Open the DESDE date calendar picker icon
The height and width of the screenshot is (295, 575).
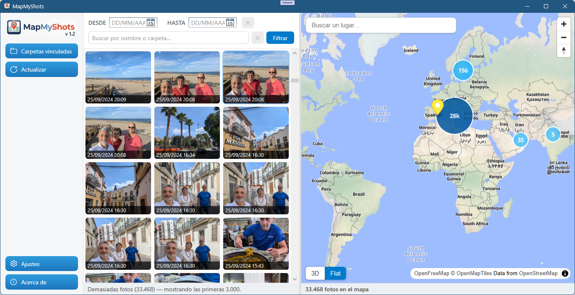tap(151, 23)
